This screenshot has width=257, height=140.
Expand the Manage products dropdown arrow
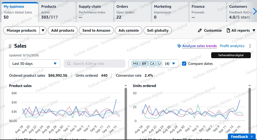click(x=43, y=30)
